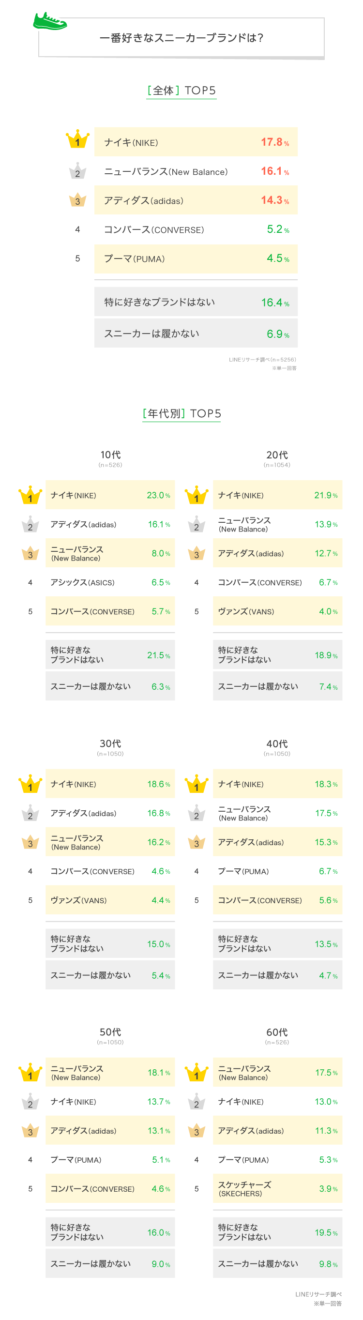This screenshot has height=1320, width=363.
Task: Select the [全体] TOP5 heading
Action: 181,91
